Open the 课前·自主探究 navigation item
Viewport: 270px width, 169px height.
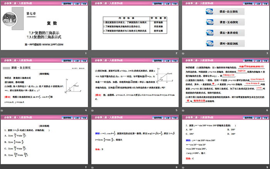pyautogui.click(x=229, y=12)
